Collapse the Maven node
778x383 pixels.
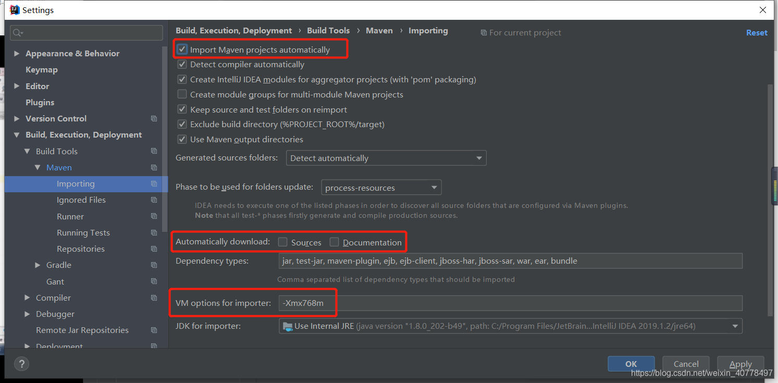click(38, 168)
